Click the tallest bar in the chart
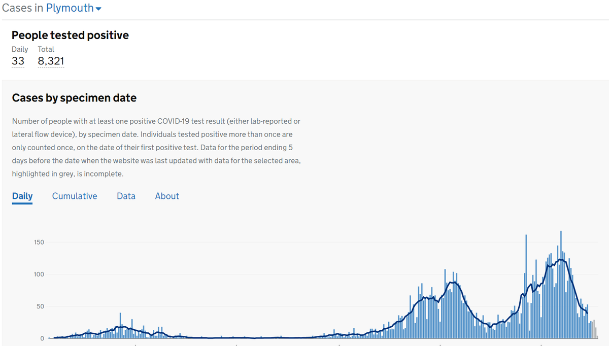Viewport: 609px width, 346px height. tap(561, 285)
